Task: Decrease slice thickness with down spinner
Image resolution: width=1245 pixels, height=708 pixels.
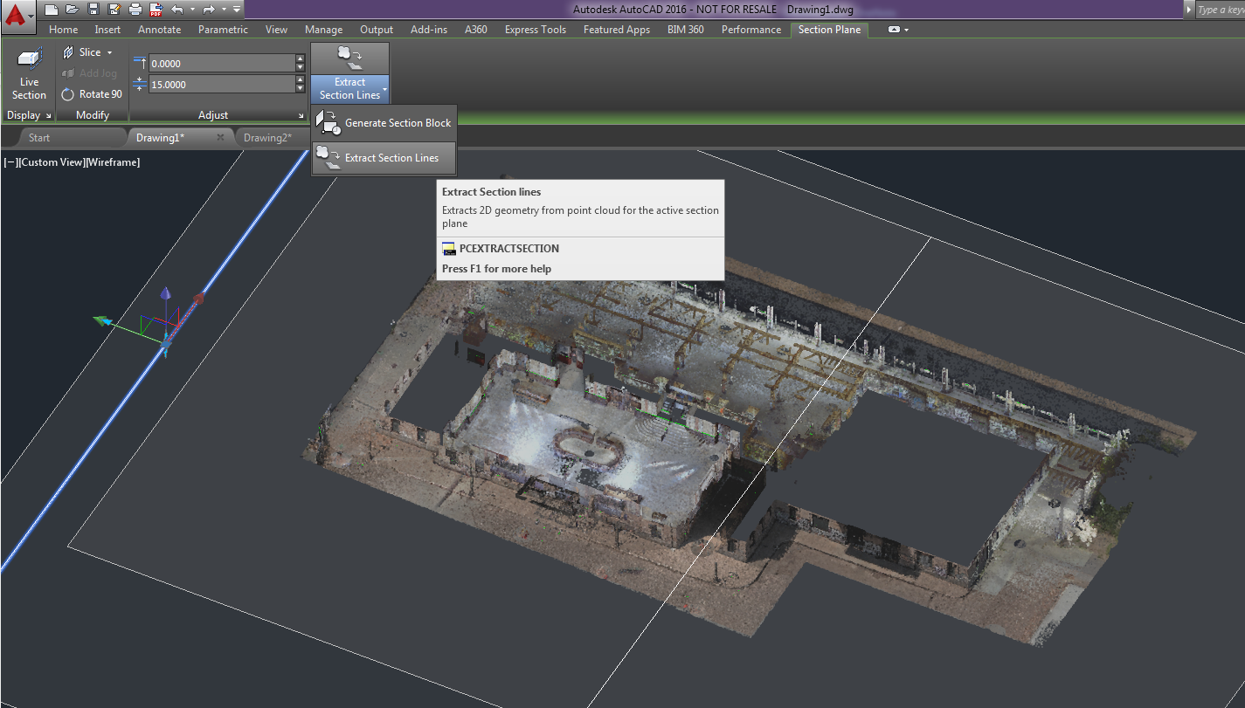Action: (x=301, y=89)
